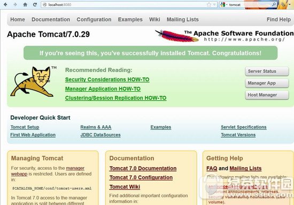
Task: Open the Mailing Lists nav item
Action: pos(183,19)
